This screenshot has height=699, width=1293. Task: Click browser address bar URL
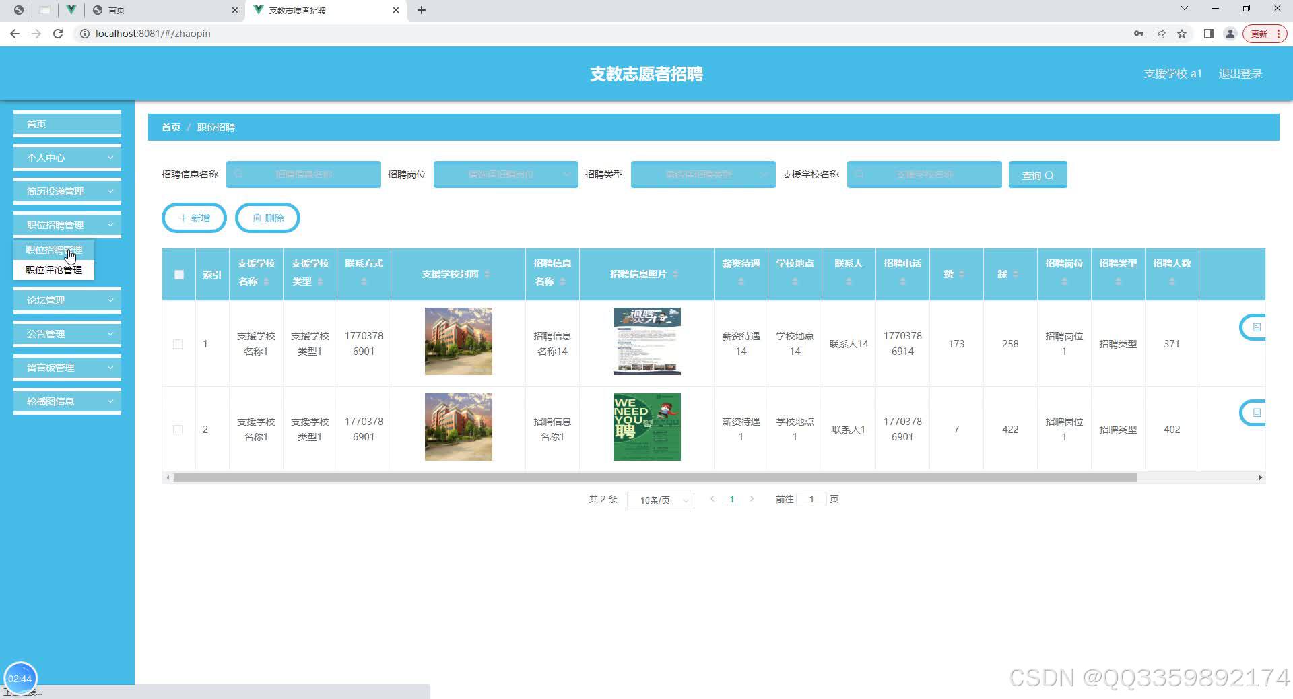153,34
